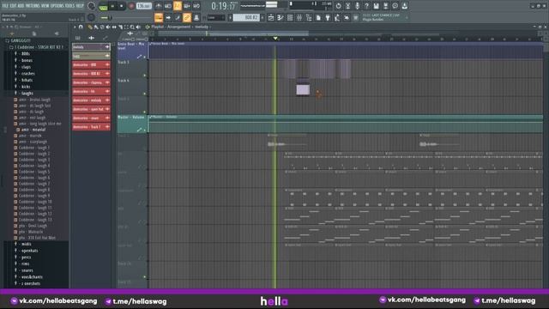Collapse the laughs folder in browser

[x=27, y=94]
